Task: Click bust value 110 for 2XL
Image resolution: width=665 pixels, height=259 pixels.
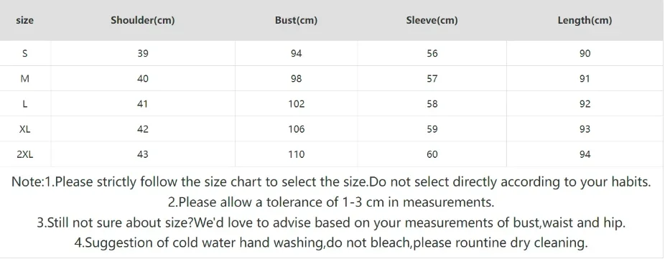Action: point(296,154)
